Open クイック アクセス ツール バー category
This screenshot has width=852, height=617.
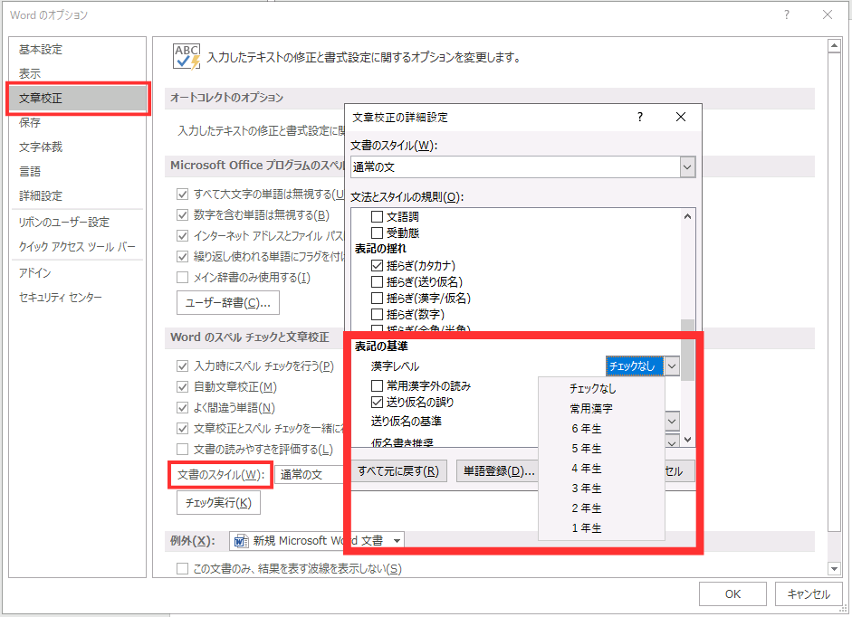point(78,247)
